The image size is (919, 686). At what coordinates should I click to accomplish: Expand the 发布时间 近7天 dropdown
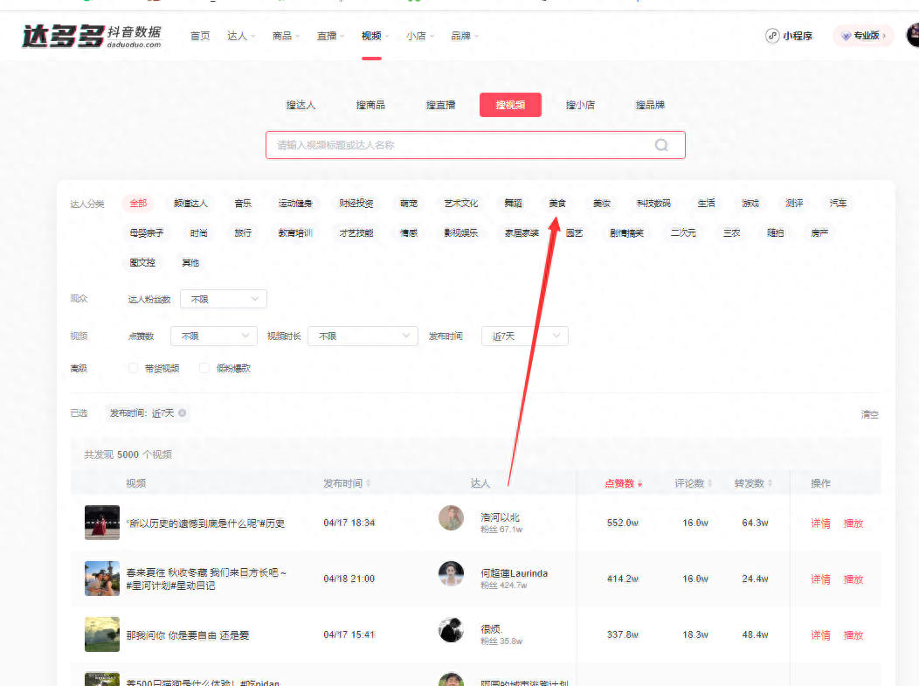(x=524, y=336)
